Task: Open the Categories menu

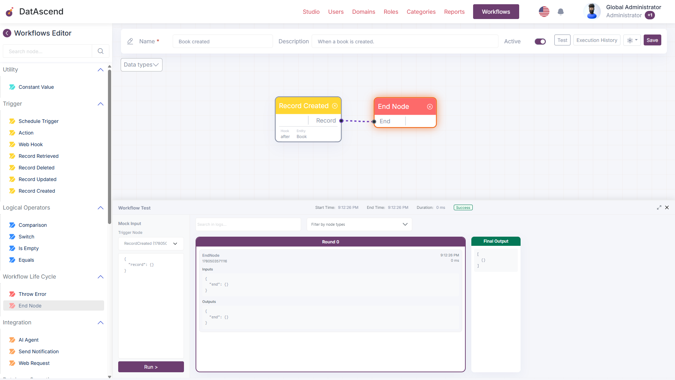Action: pyautogui.click(x=421, y=12)
